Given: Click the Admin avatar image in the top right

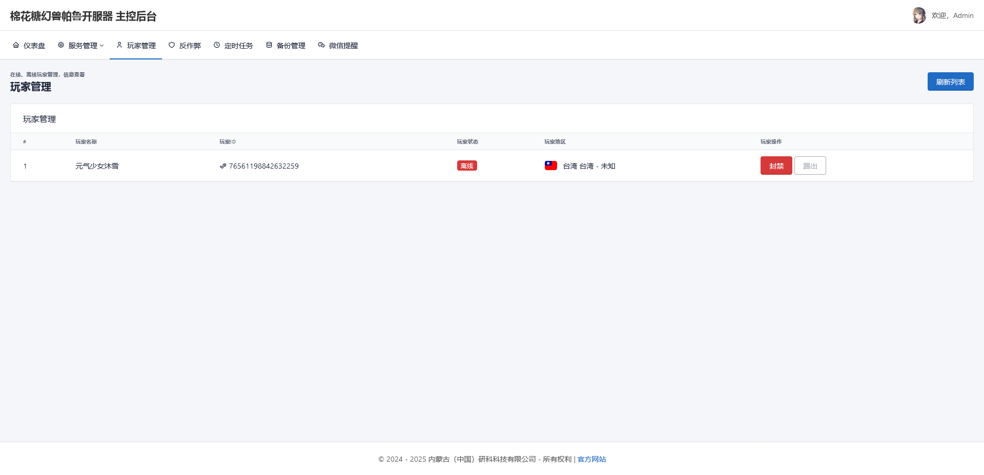Looking at the screenshot, I should click(919, 15).
